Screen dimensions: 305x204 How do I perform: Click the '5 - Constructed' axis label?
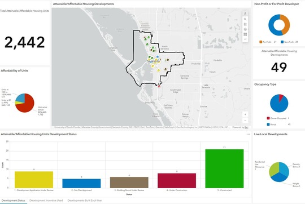224,190
